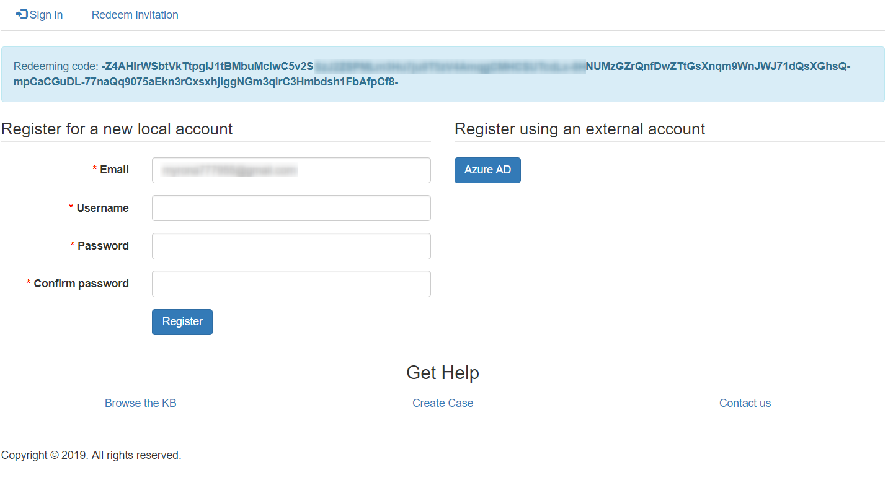The height and width of the screenshot is (488, 888).
Task: Click the Register button
Action: (x=182, y=321)
